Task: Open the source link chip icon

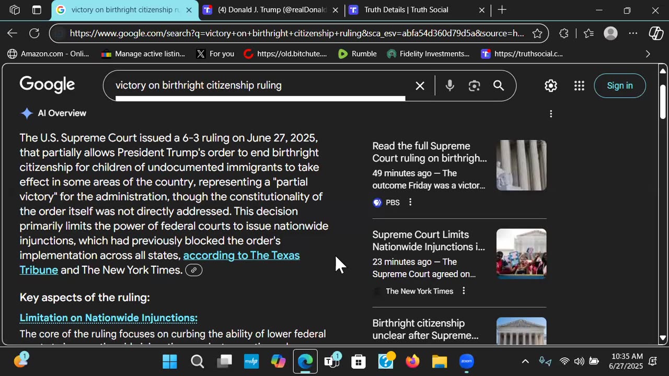Action: (194, 270)
